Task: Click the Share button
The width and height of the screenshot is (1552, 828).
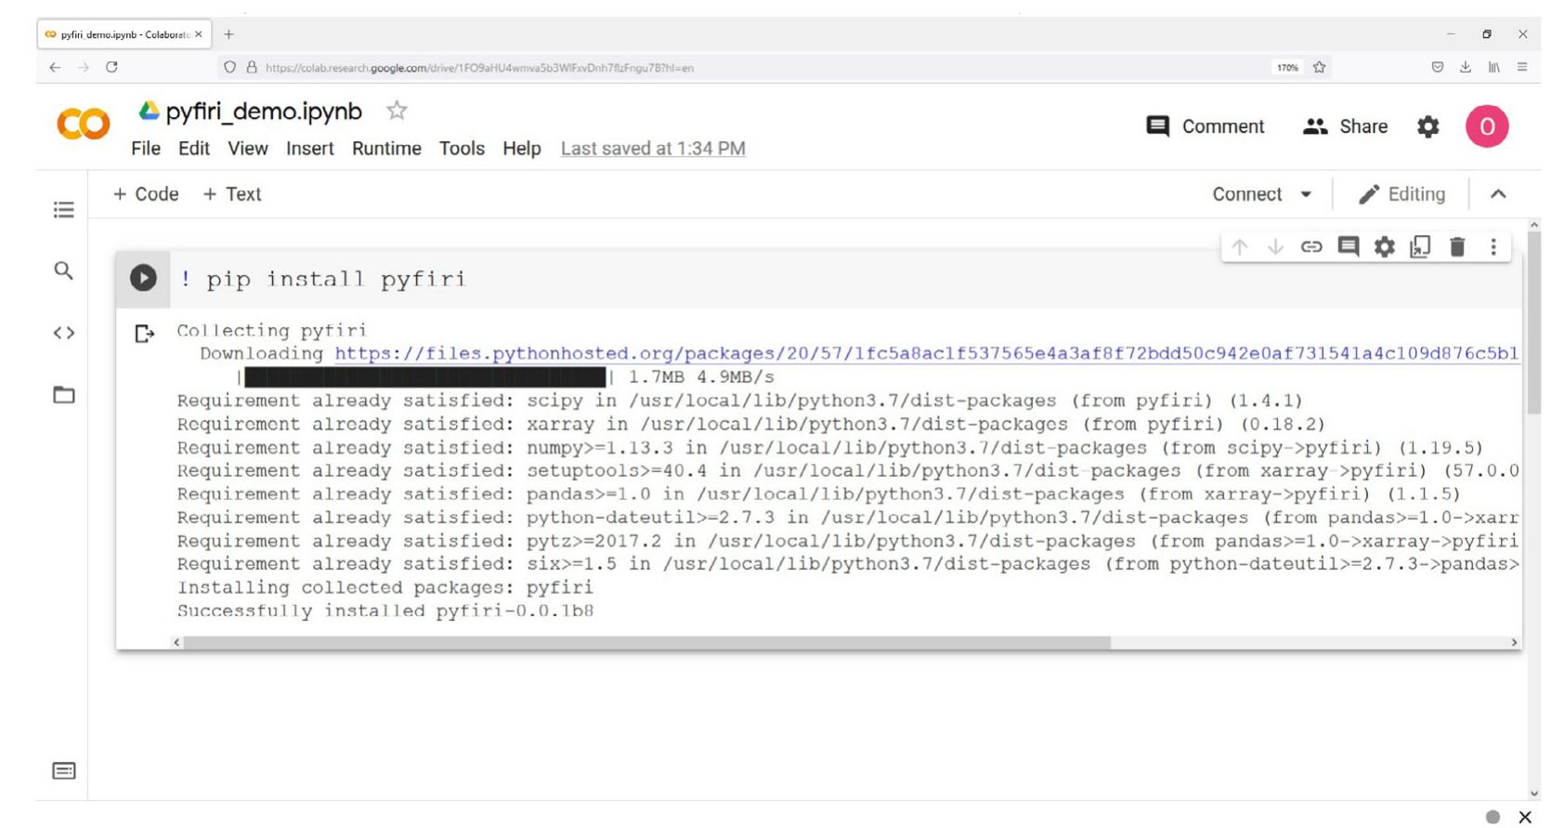Action: [1346, 126]
